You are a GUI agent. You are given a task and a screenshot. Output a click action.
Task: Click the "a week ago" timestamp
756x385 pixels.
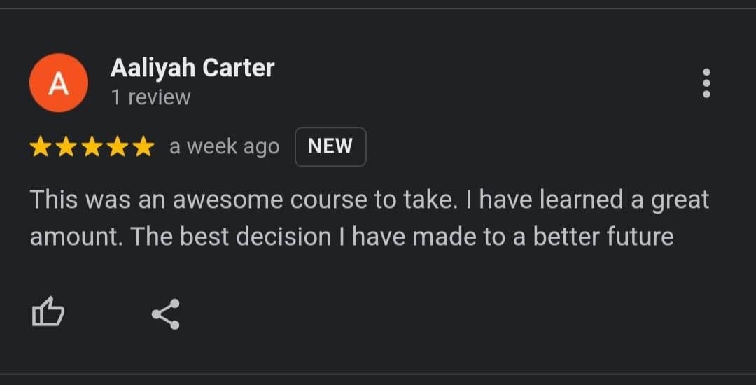[x=224, y=146]
